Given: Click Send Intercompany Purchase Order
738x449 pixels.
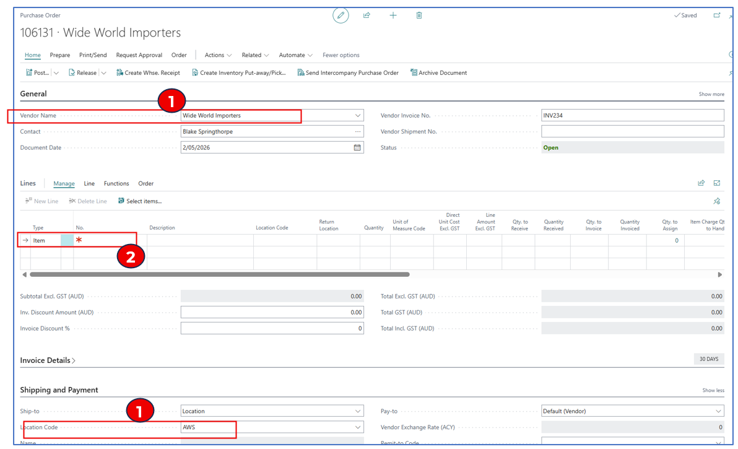Looking at the screenshot, I should (347, 73).
